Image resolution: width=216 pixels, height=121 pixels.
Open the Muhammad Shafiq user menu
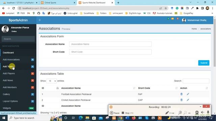pyautogui.click(x=194, y=20)
